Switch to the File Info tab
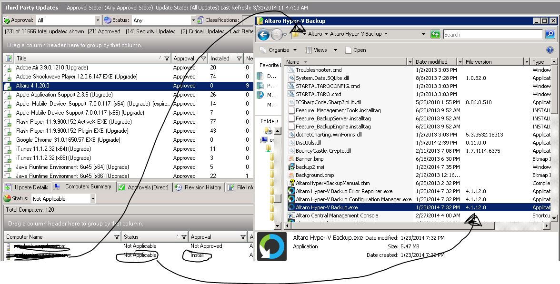This screenshot has height=284, width=560. pyautogui.click(x=240, y=187)
